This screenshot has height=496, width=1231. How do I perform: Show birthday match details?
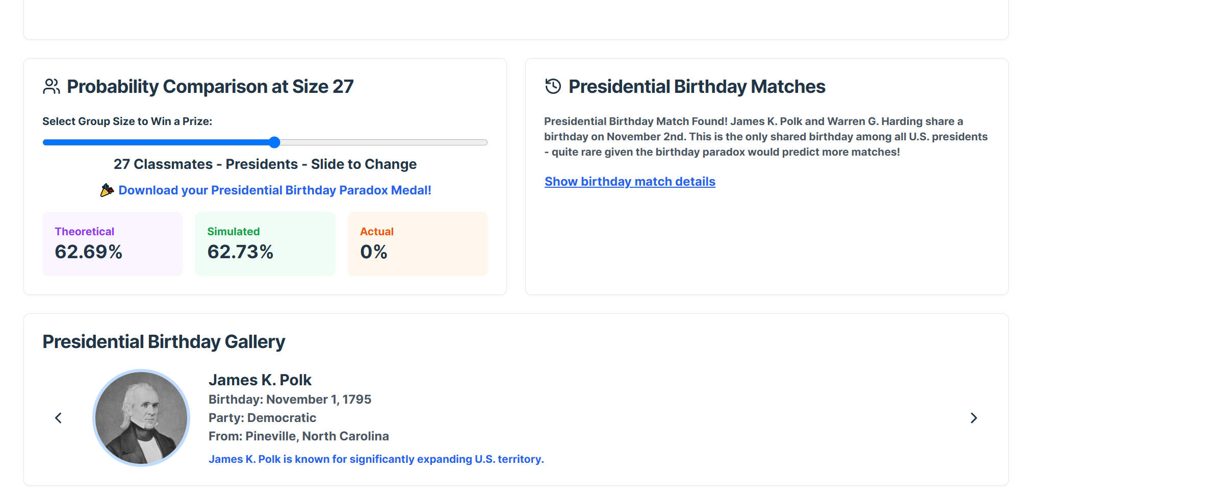coord(630,182)
